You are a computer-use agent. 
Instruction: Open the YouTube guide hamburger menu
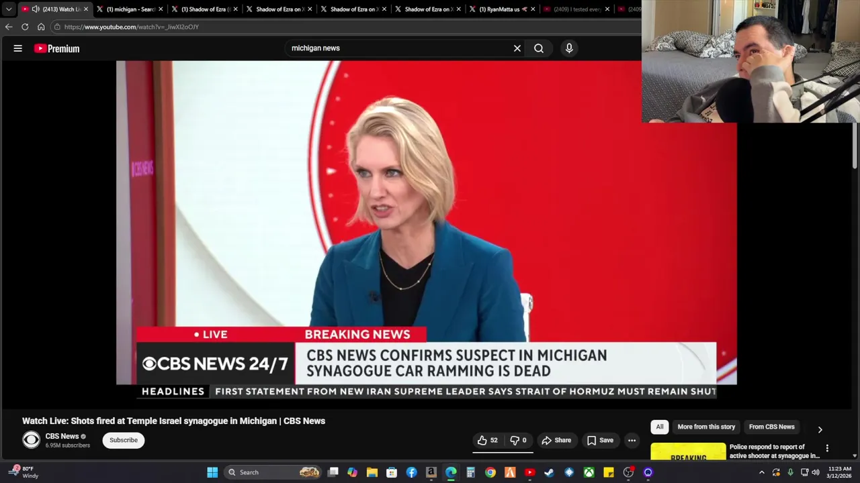click(18, 48)
